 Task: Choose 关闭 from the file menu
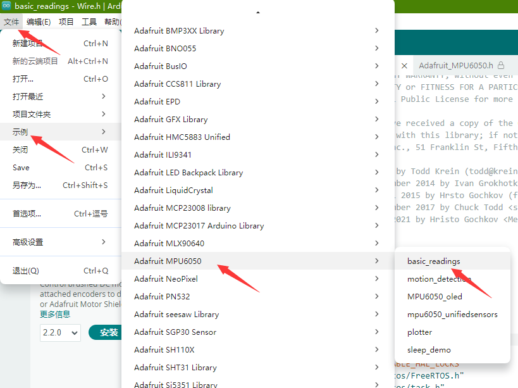click(61, 150)
